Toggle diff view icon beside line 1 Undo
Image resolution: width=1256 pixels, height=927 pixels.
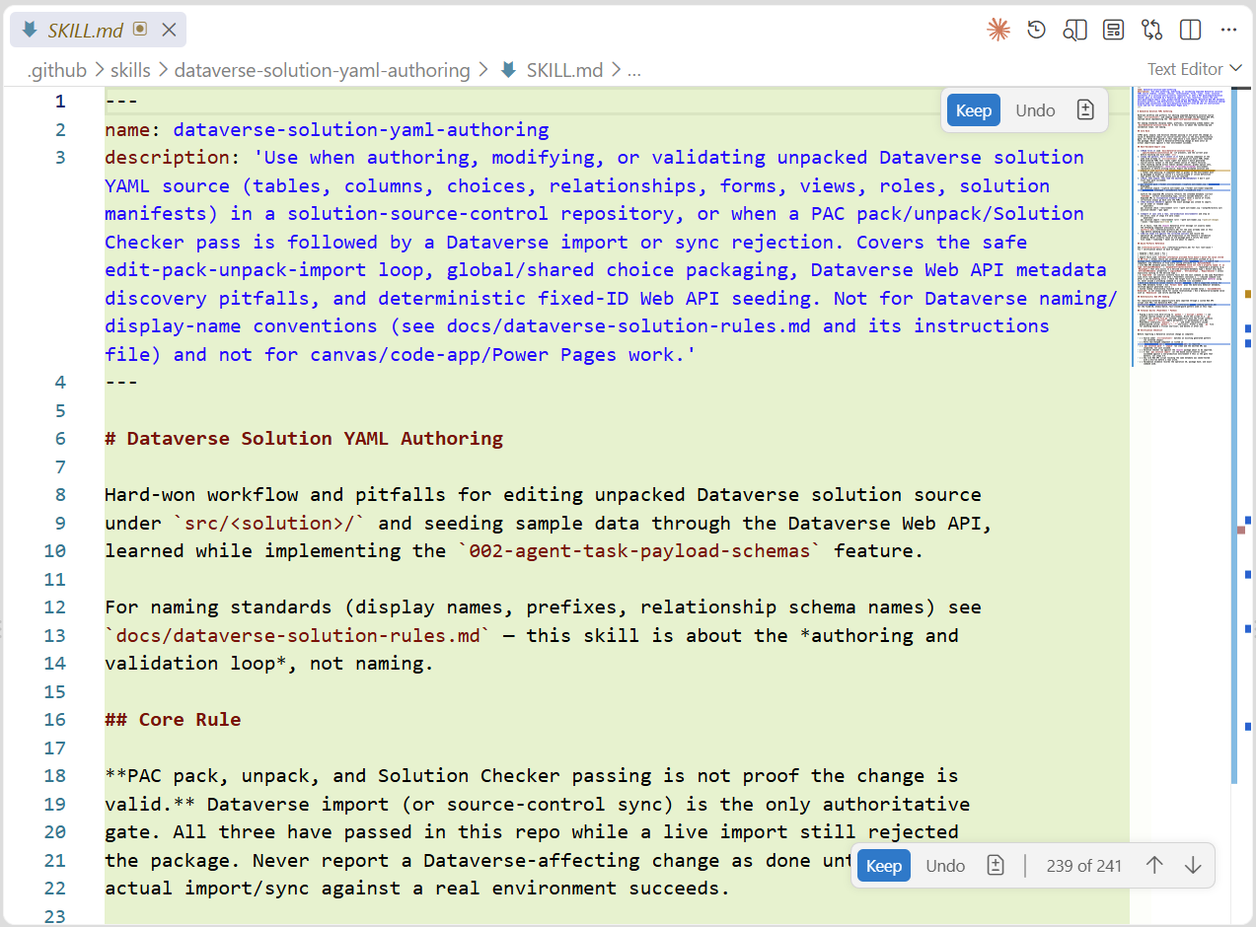tap(1085, 110)
